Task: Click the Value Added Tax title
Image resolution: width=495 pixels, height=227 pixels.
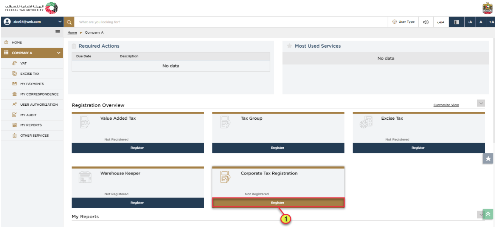Action: [118, 118]
